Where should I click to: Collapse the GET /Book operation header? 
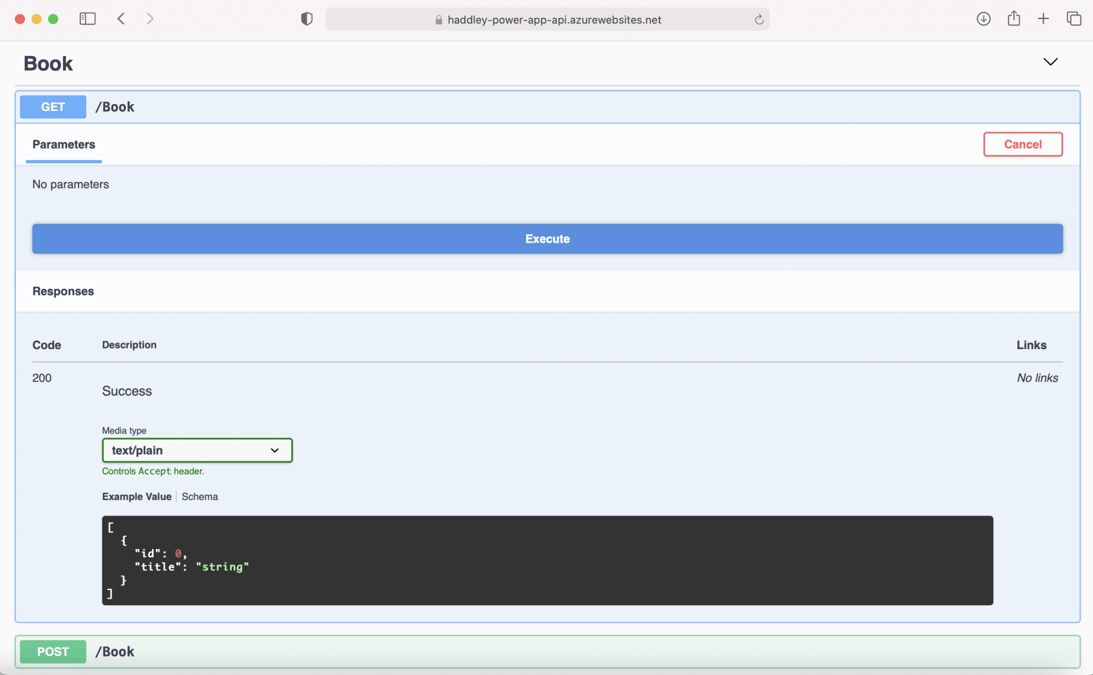point(548,107)
